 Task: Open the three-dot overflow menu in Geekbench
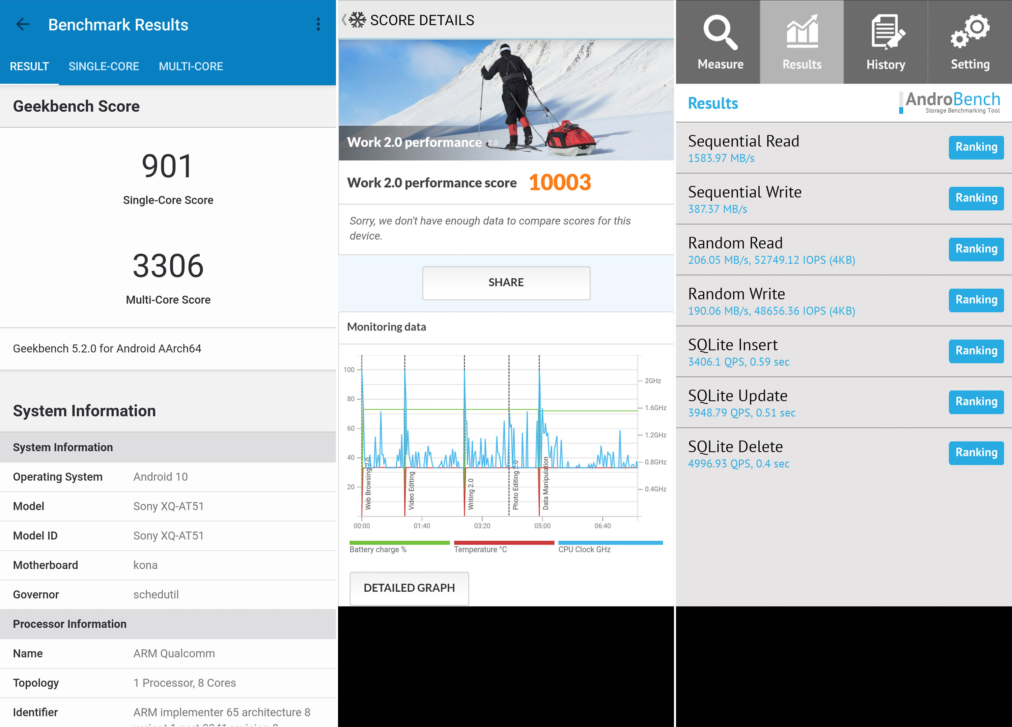318,24
